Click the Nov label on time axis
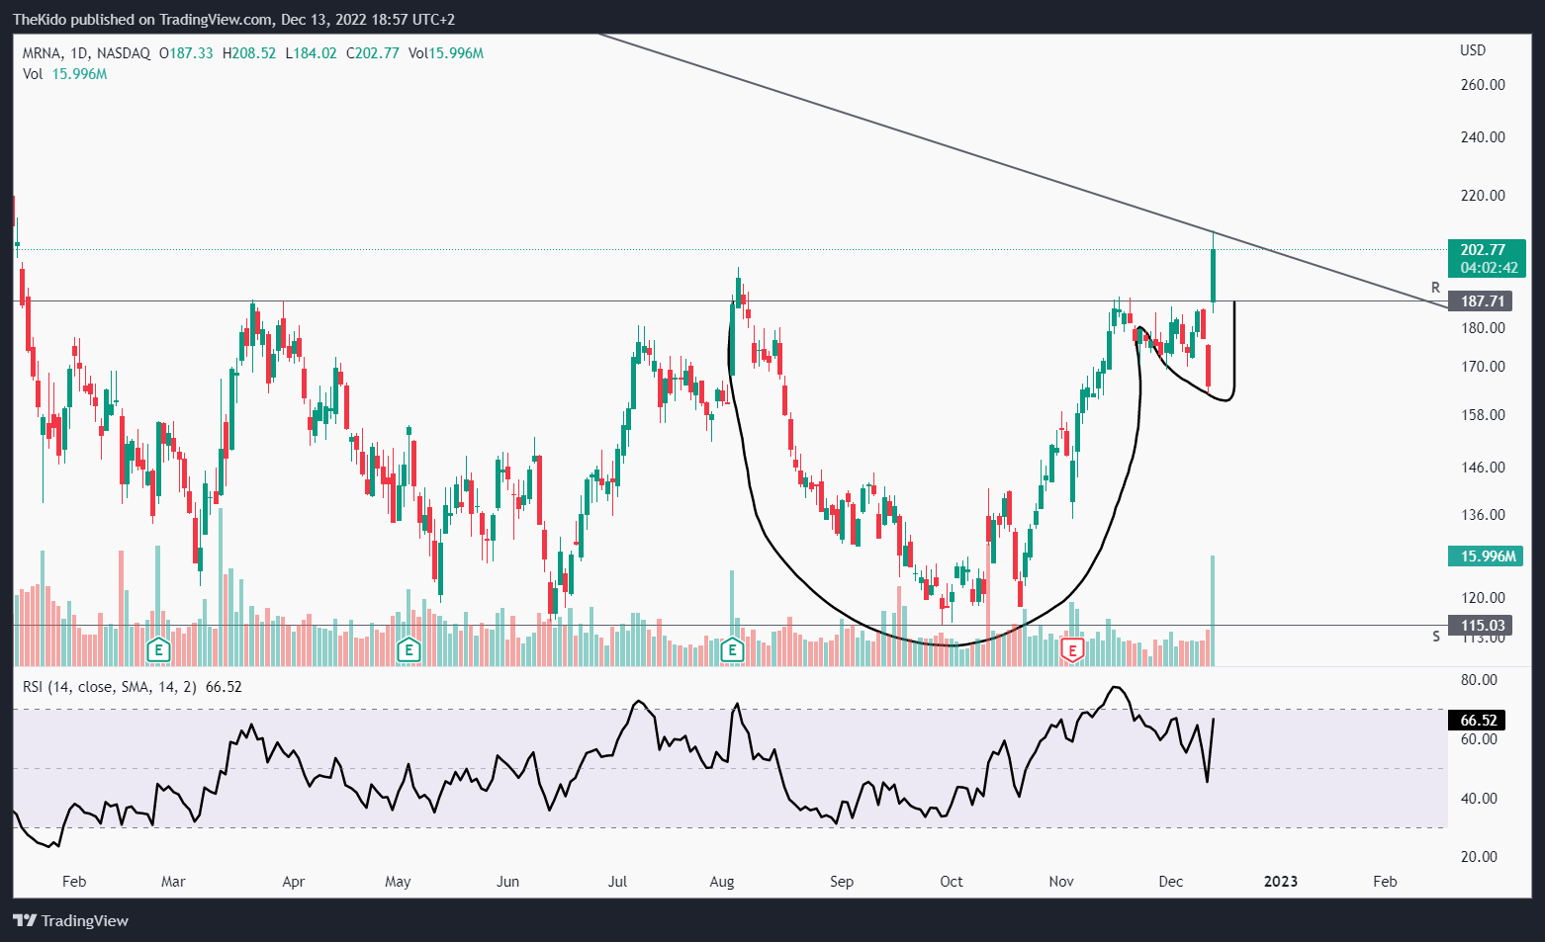 [x=1061, y=882]
